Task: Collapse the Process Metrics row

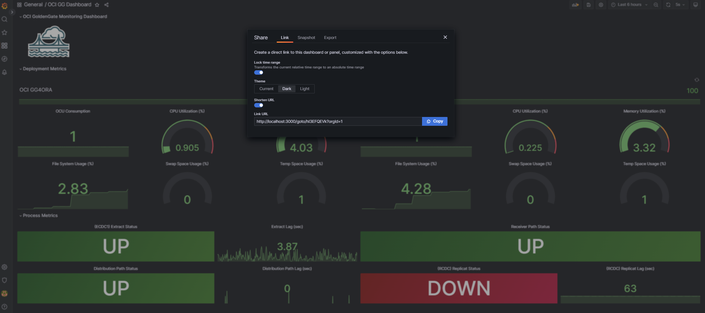Action: (38, 216)
